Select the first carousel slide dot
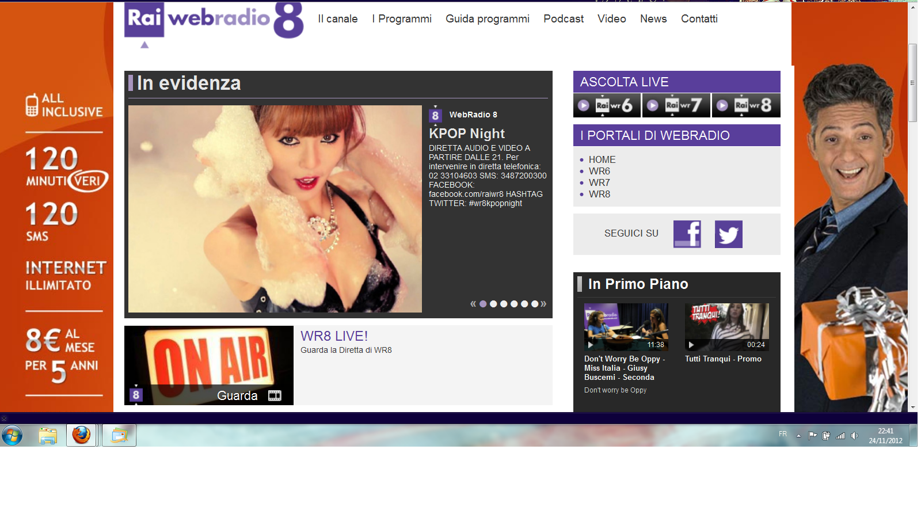Screen dimensions: 921x518 [x=483, y=304]
